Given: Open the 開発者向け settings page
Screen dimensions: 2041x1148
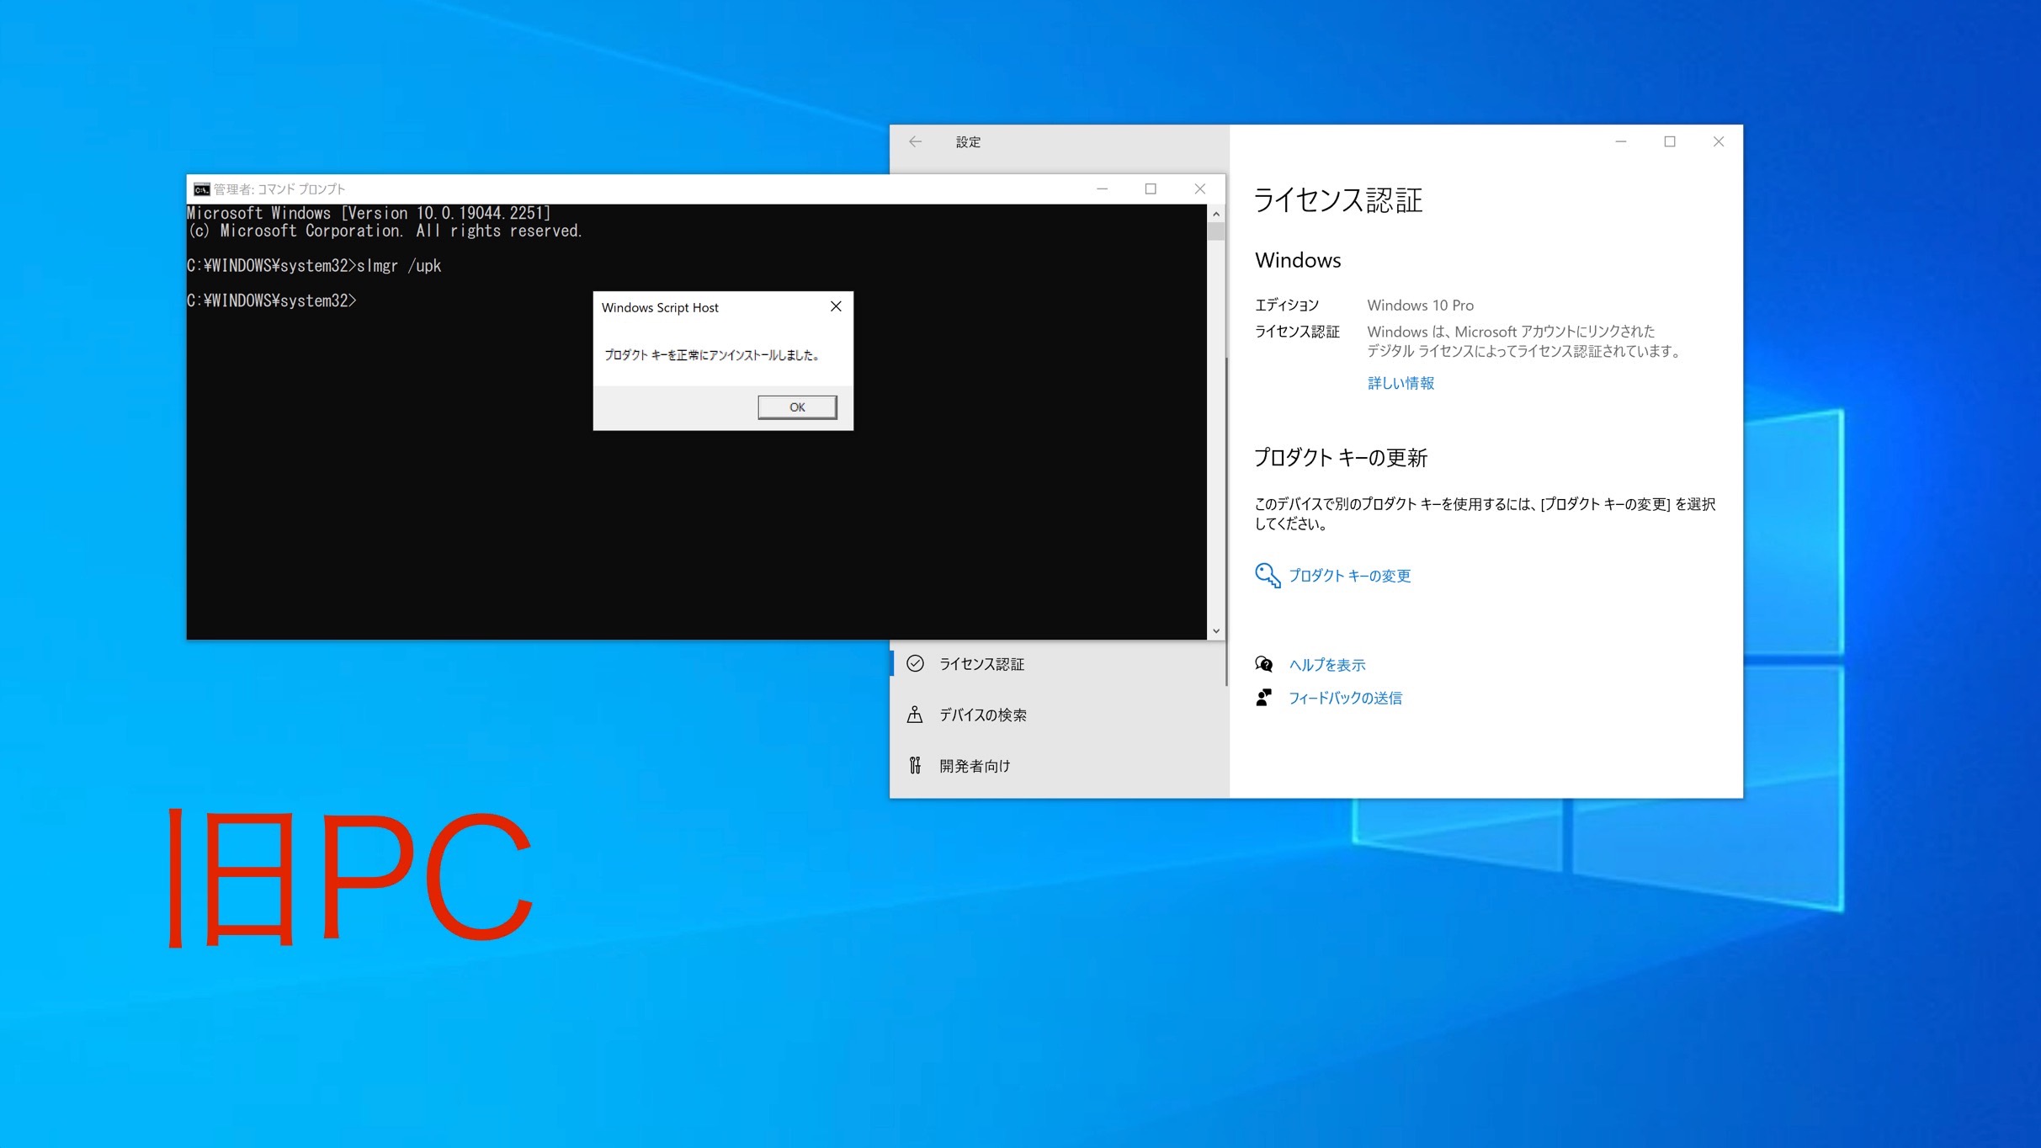Looking at the screenshot, I should tap(973, 765).
